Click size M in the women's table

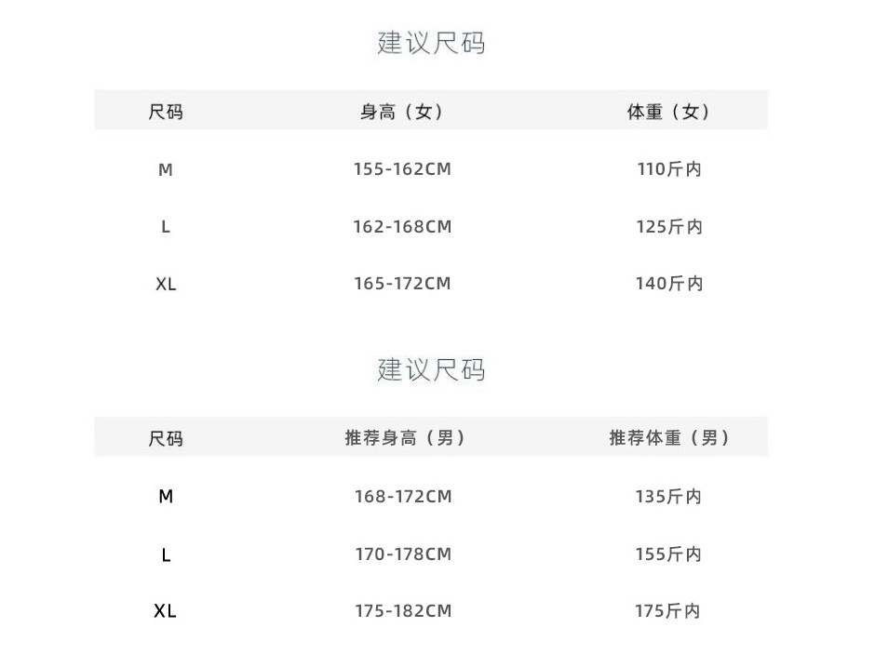166,169
